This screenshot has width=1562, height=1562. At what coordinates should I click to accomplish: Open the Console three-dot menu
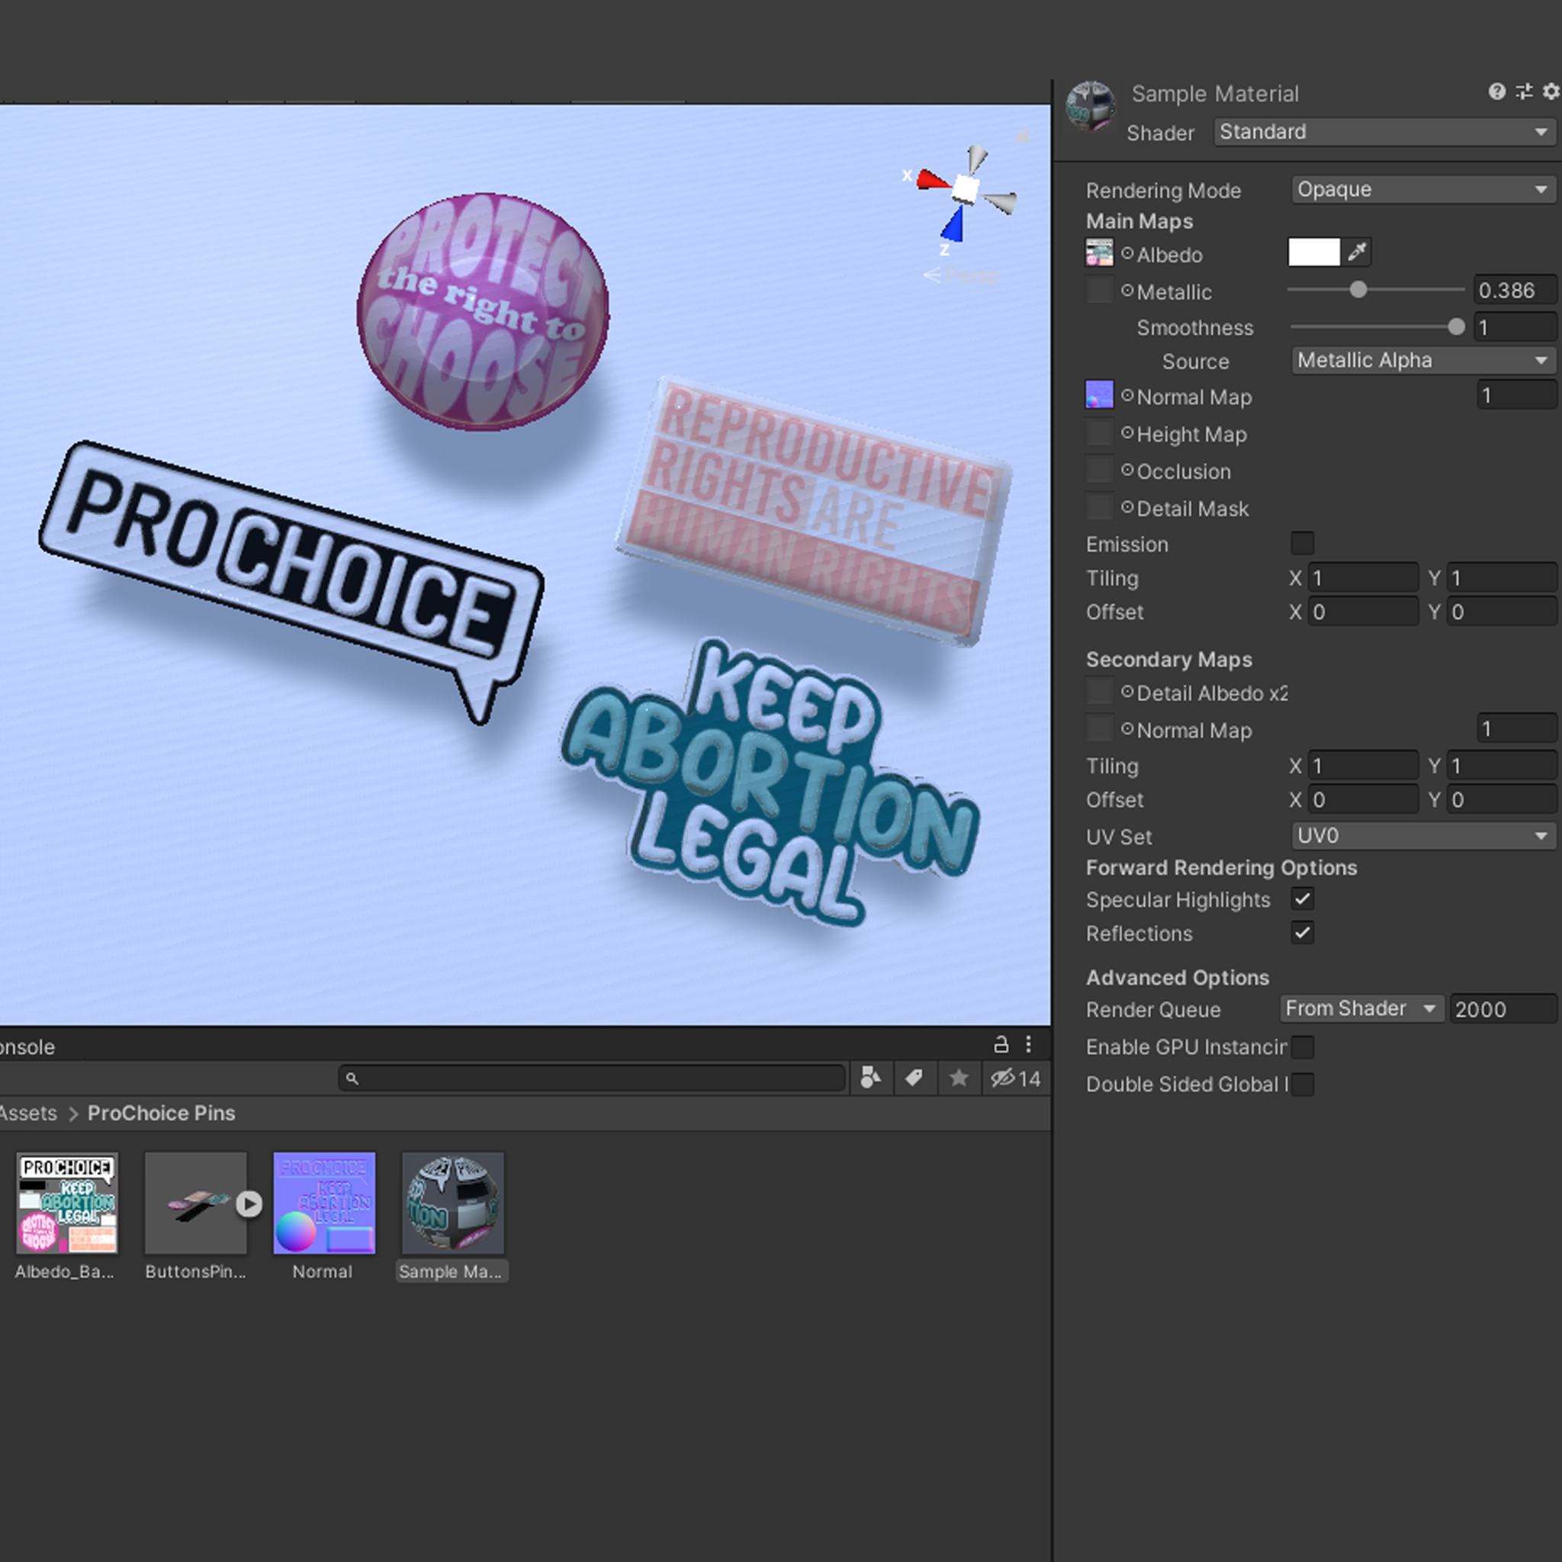point(1029,1045)
